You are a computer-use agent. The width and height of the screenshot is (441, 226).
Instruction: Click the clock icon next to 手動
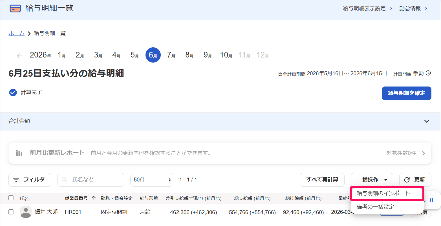click(x=428, y=73)
